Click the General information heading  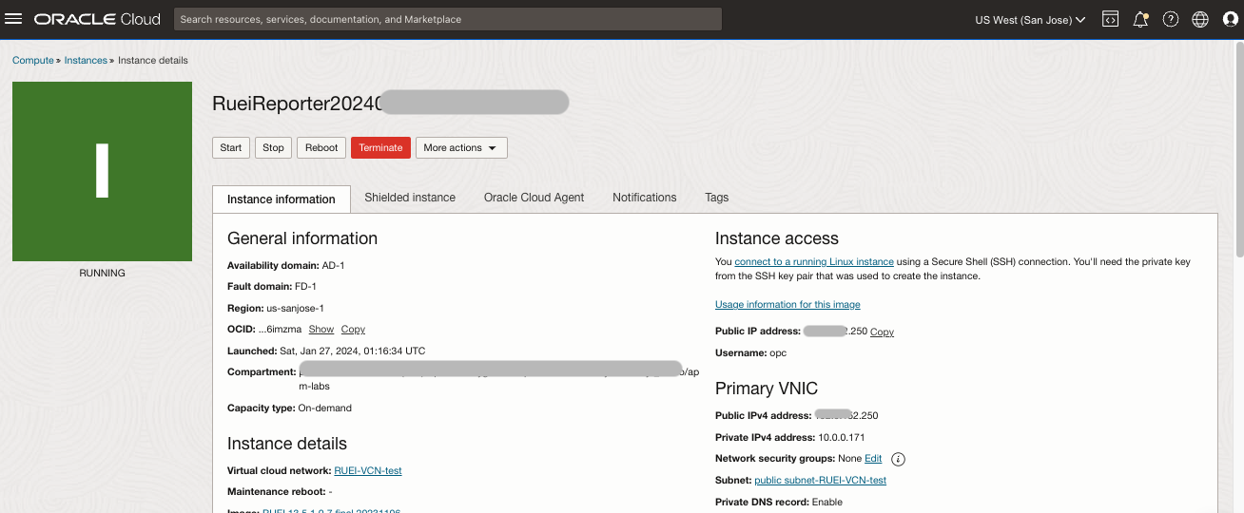(302, 238)
